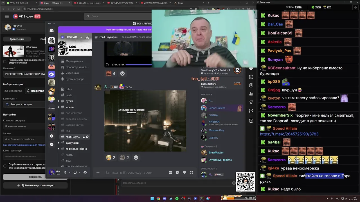Explore discoverable servers compass icon
This screenshot has height=202, width=360.
(51, 144)
